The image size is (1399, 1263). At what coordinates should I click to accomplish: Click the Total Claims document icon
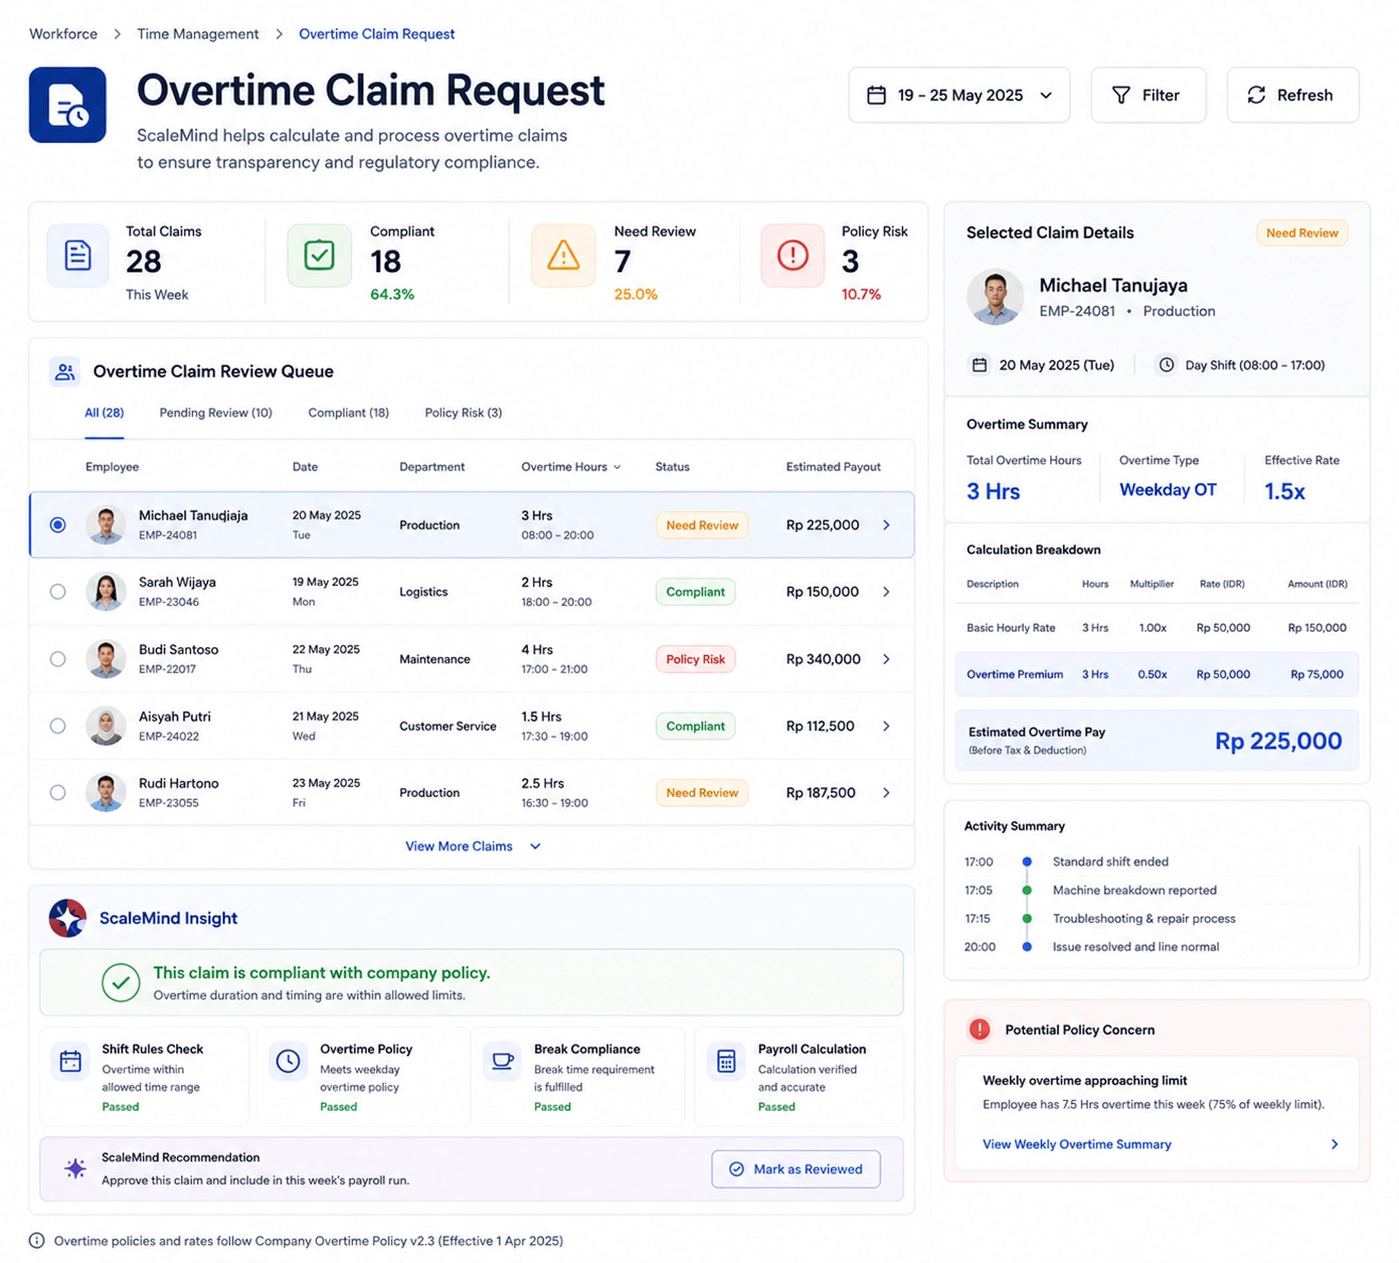[78, 255]
